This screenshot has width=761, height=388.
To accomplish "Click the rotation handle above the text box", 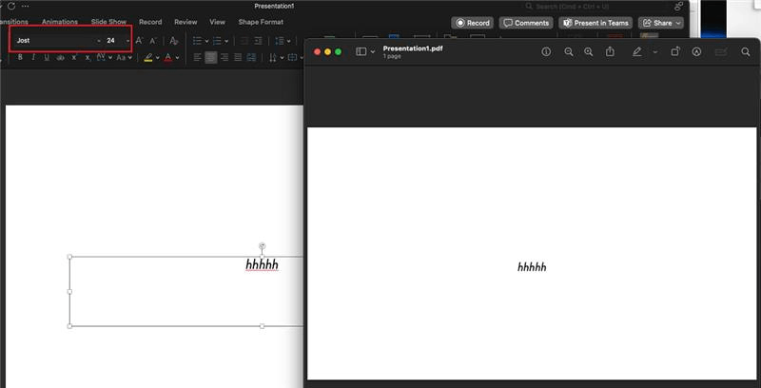I will 263,246.
